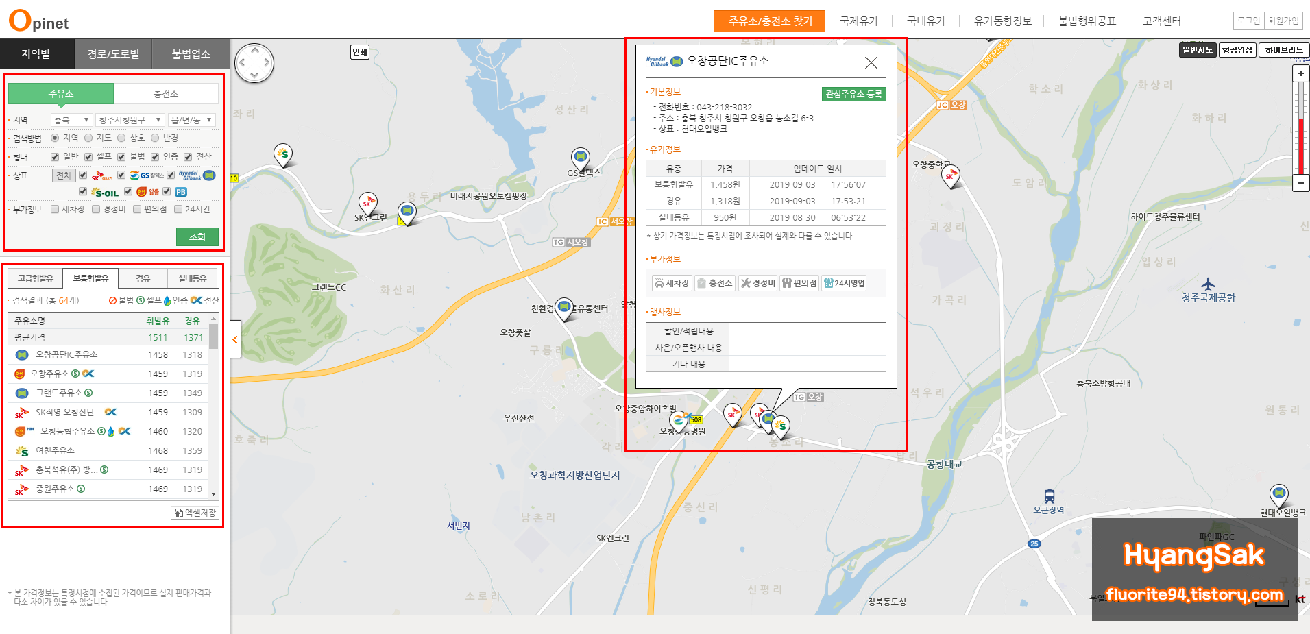Click the 청주국제공항 airplane icon

(x=1208, y=284)
